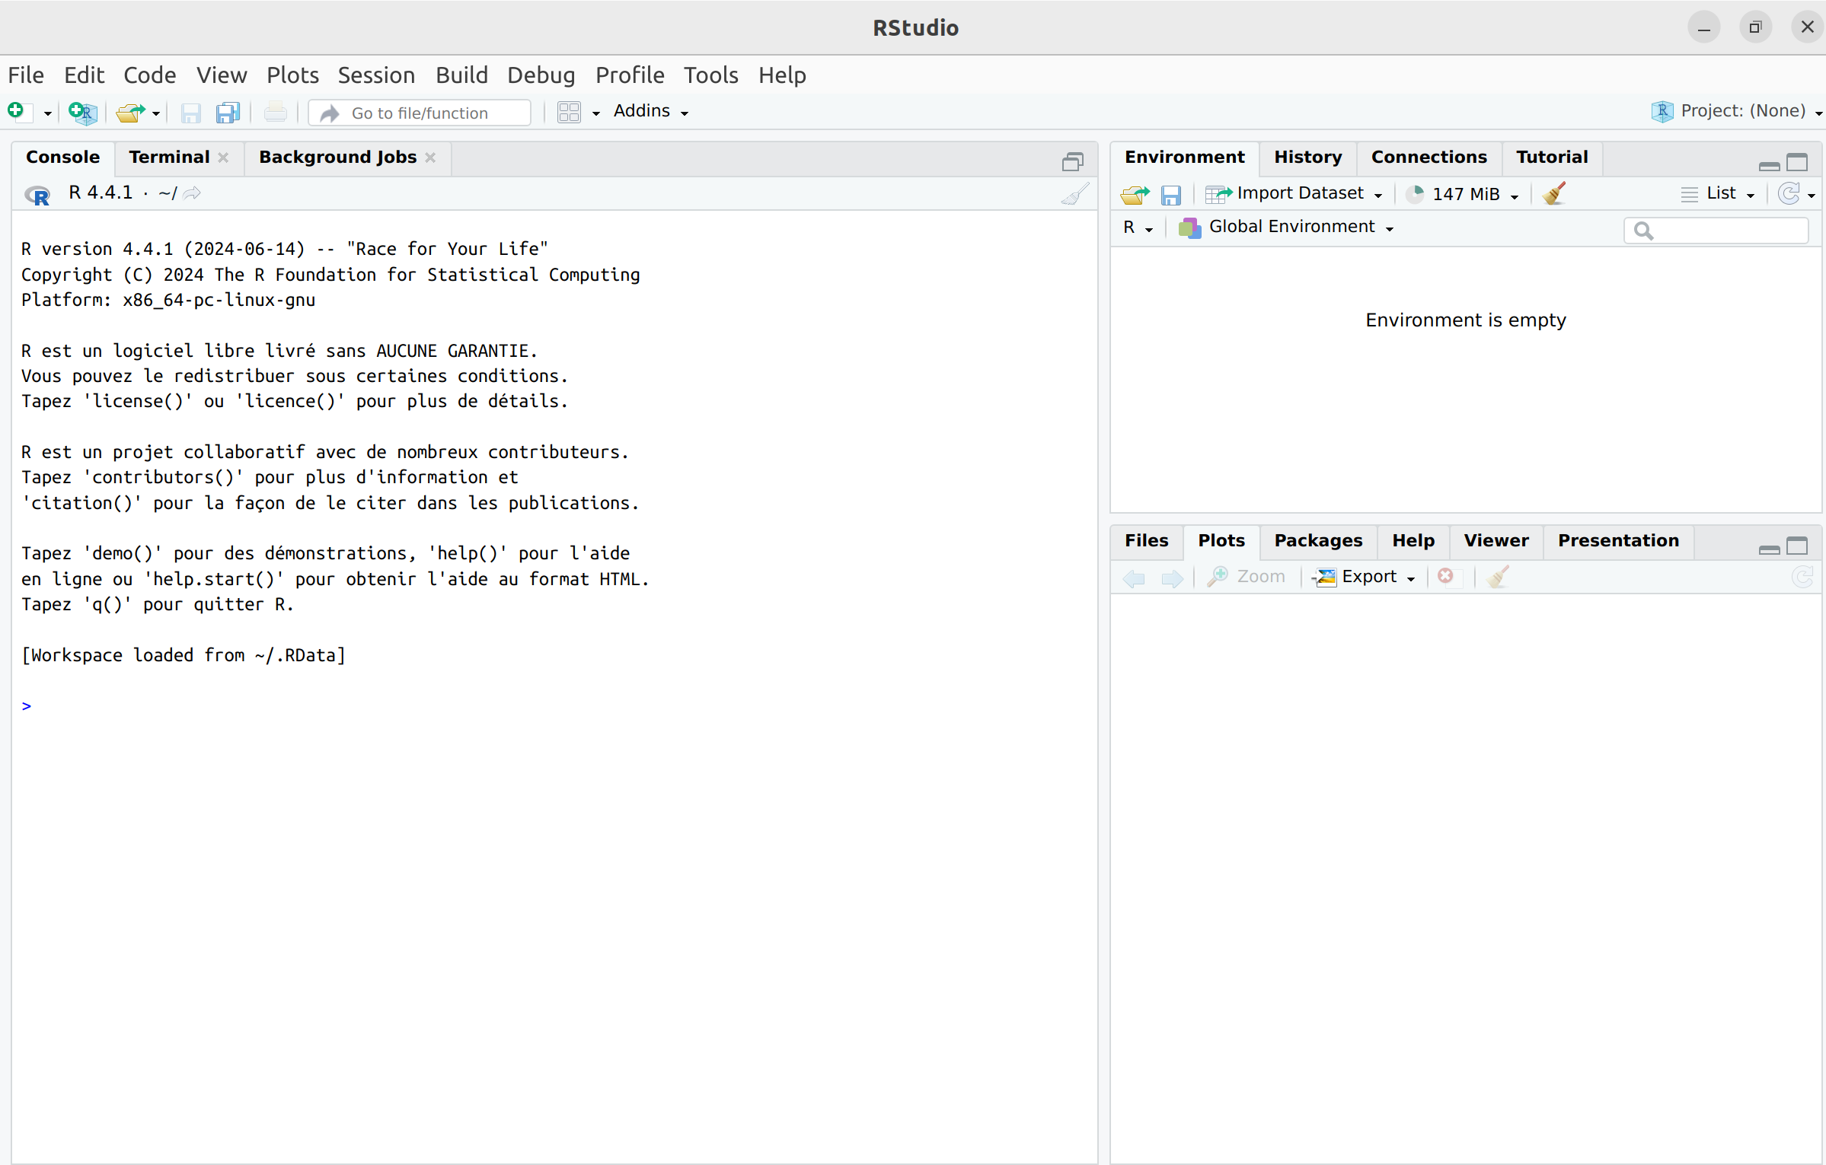Open the List view dropdown
Screen dimensions: 1826x1165
point(1718,194)
